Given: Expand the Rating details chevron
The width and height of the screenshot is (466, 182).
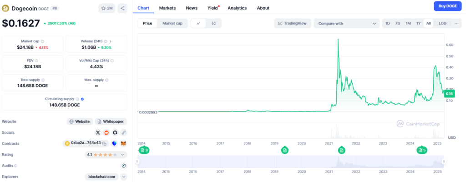Looking at the screenshot, I should (123, 155).
